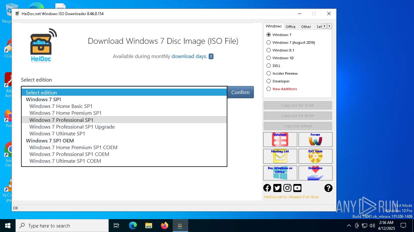This screenshot has width=414, height=232.
Task: Select Windows 7 (August 2018) radio button
Action: pyautogui.click(x=268, y=43)
